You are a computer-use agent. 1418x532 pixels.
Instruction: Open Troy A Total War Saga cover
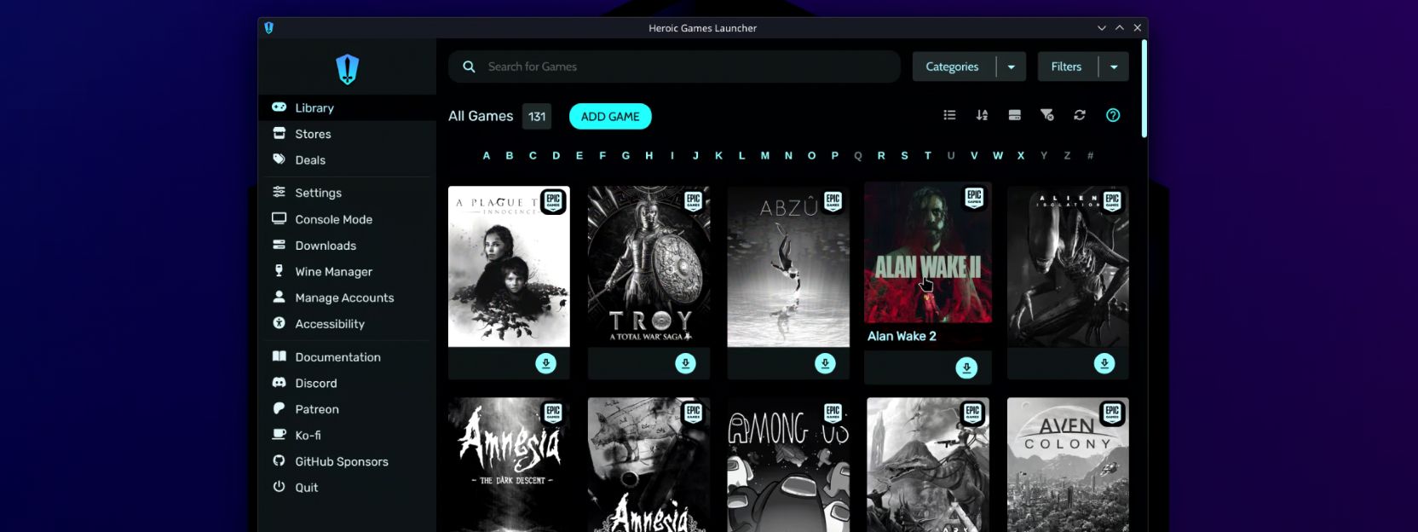648,266
